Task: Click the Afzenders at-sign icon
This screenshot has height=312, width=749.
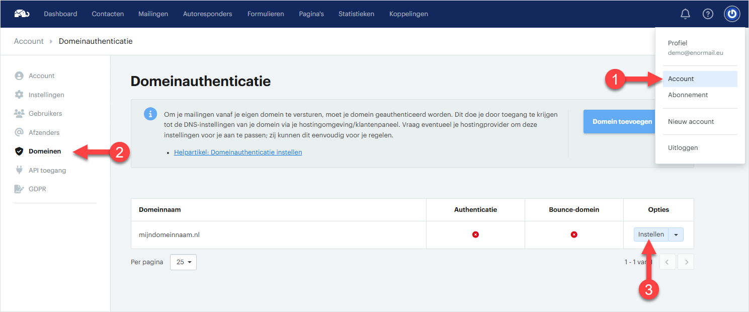Action: tap(19, 132)
